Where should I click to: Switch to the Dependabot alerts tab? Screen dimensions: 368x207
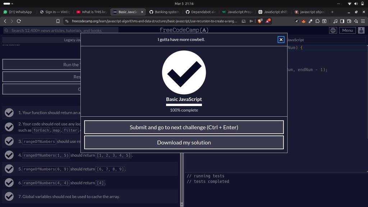tap(201, 12)
